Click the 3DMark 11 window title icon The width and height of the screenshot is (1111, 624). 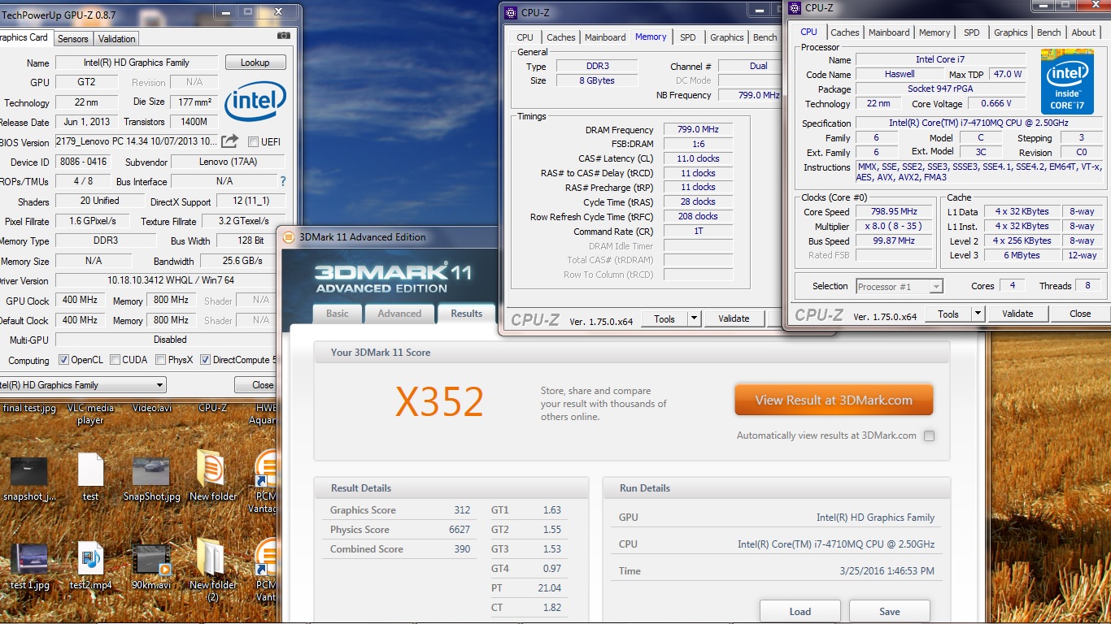click(289, 237)
